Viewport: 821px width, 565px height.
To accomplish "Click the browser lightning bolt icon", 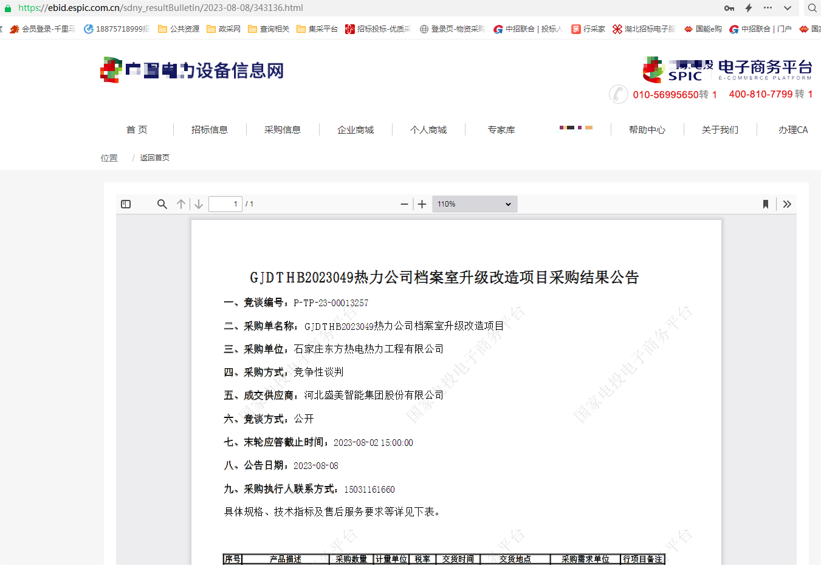I will point(749,8).
